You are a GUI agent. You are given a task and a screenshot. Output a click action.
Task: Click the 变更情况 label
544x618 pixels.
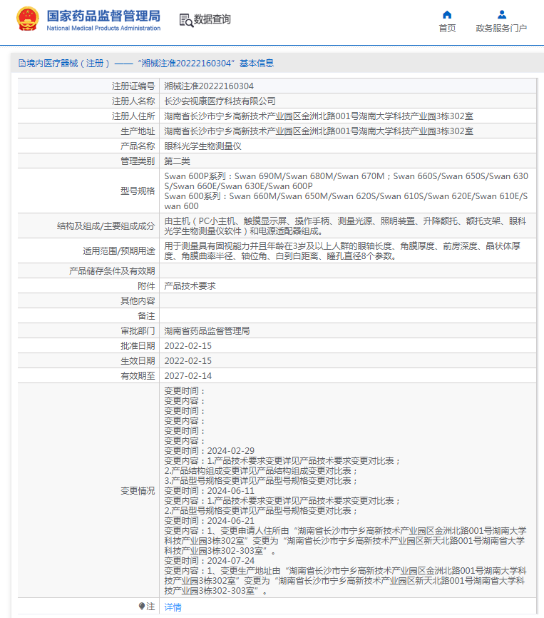[x=138, y=491]
